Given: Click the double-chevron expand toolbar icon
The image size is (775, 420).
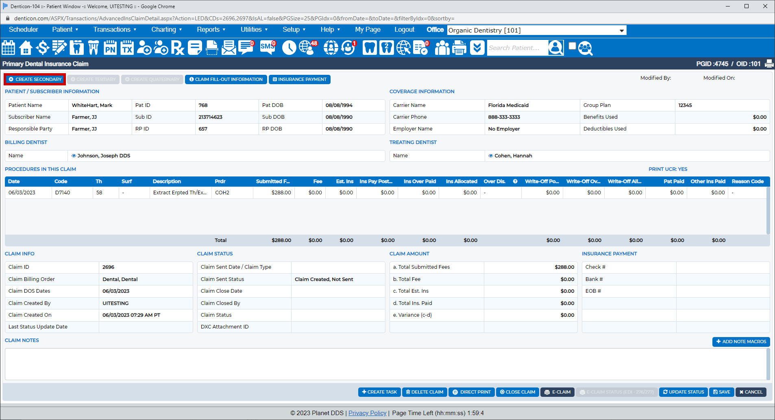Looking at the screenshot, I should coord(477,48).
